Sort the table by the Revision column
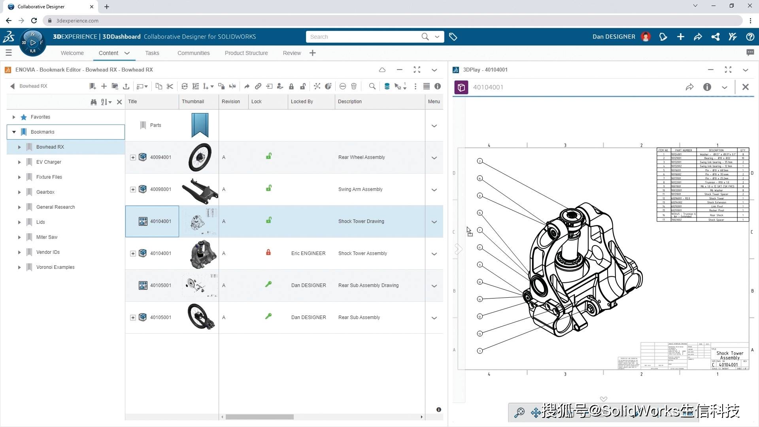Screen dimensions: 759x427 [x=234, y=102]
